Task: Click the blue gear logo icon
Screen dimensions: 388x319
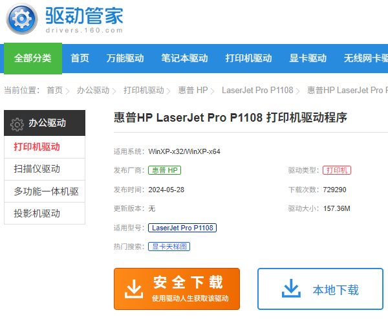Action: click(22, 19)
